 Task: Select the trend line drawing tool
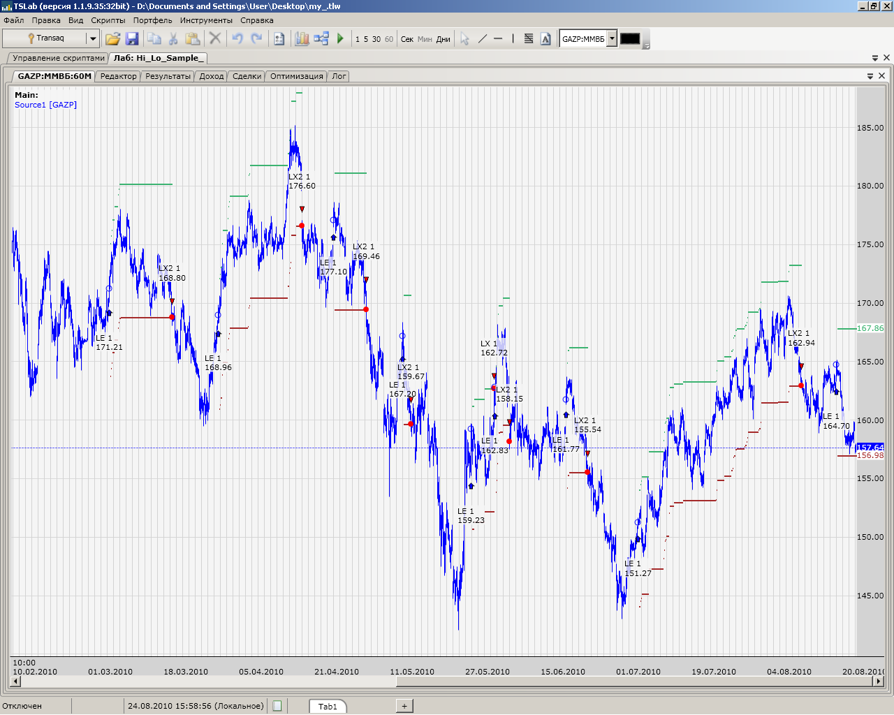point(483,38)
